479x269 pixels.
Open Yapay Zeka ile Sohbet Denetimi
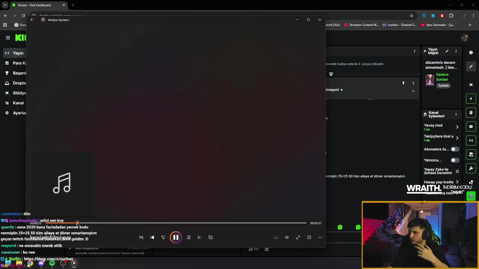(x=442, y=171)
